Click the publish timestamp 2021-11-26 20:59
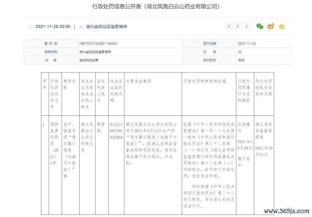 tap(53, 26)
